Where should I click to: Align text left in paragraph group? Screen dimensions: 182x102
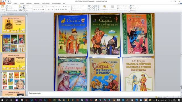tap(56, 9)
